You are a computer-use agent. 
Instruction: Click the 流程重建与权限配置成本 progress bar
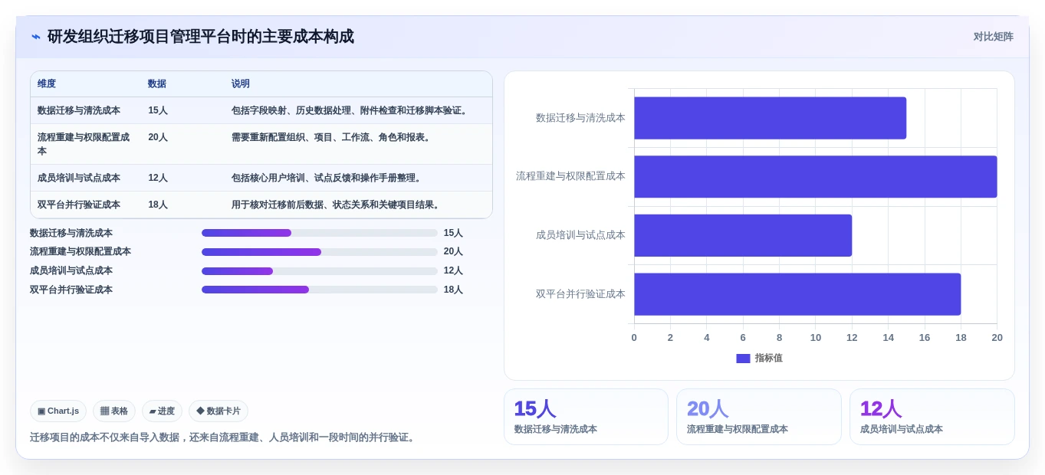[x=320, y=252]
